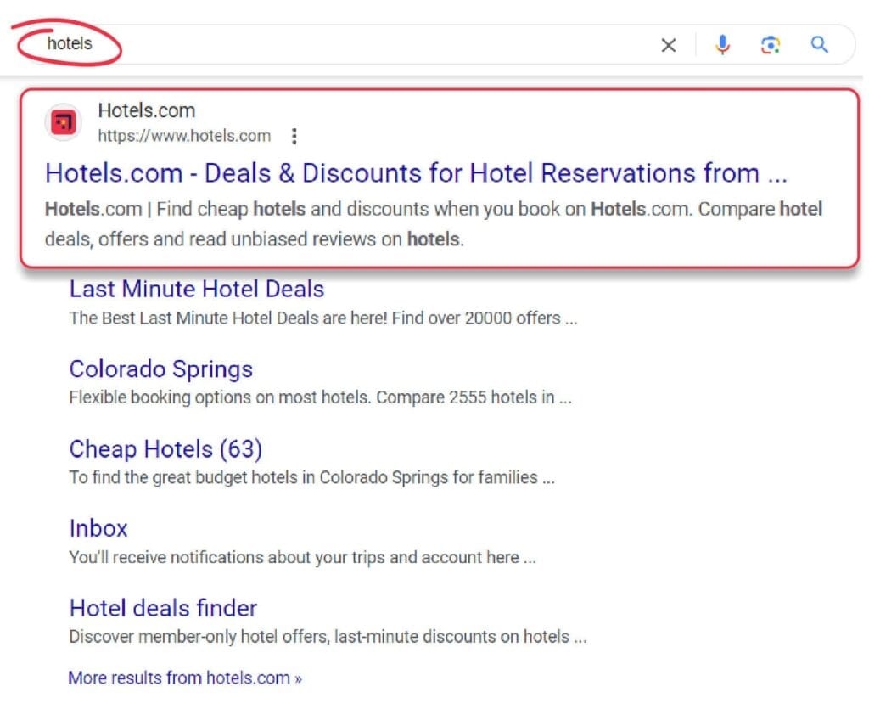This screenshot has width=869, height=715.
Task: Click the Hotels.com favicon
Action: (x=63, y=122)
